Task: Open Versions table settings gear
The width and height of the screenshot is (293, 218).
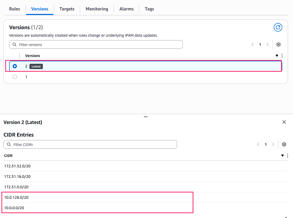Action: point(279,44)
